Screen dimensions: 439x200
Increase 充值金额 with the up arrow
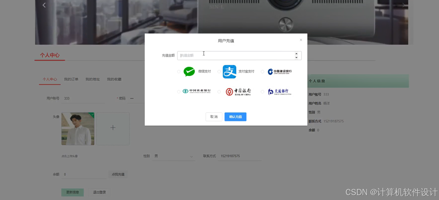coord(296,54)
